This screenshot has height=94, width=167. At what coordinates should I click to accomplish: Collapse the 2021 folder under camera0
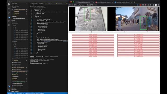(15, 26)
